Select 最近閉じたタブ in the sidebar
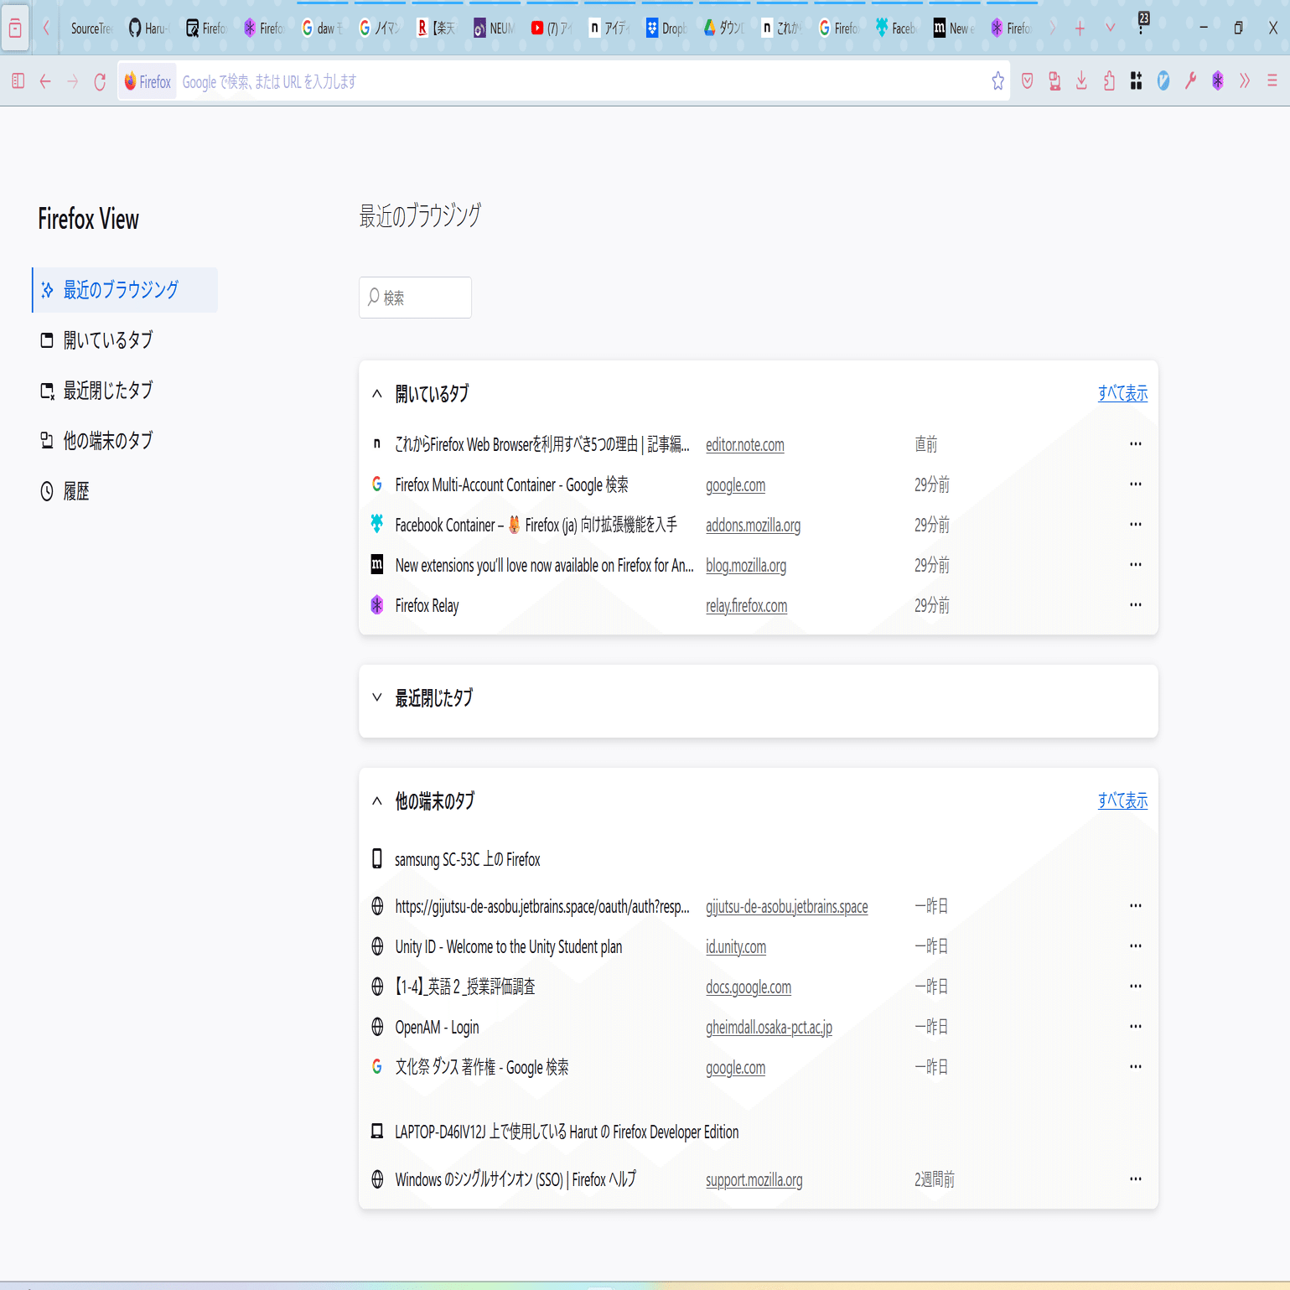The height and width of the screenshot is (1290, 1290). [125, 391]
